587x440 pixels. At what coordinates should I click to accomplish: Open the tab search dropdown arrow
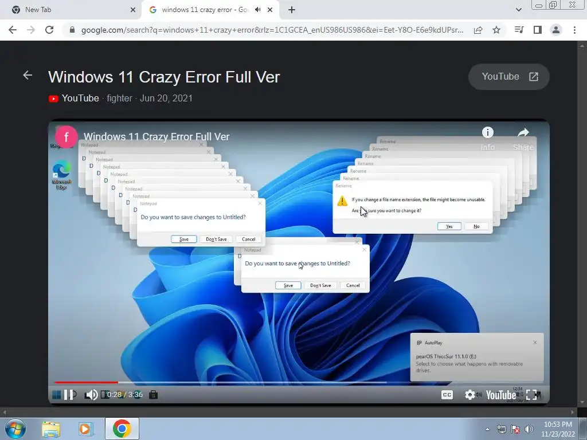(x=518, y=10)
